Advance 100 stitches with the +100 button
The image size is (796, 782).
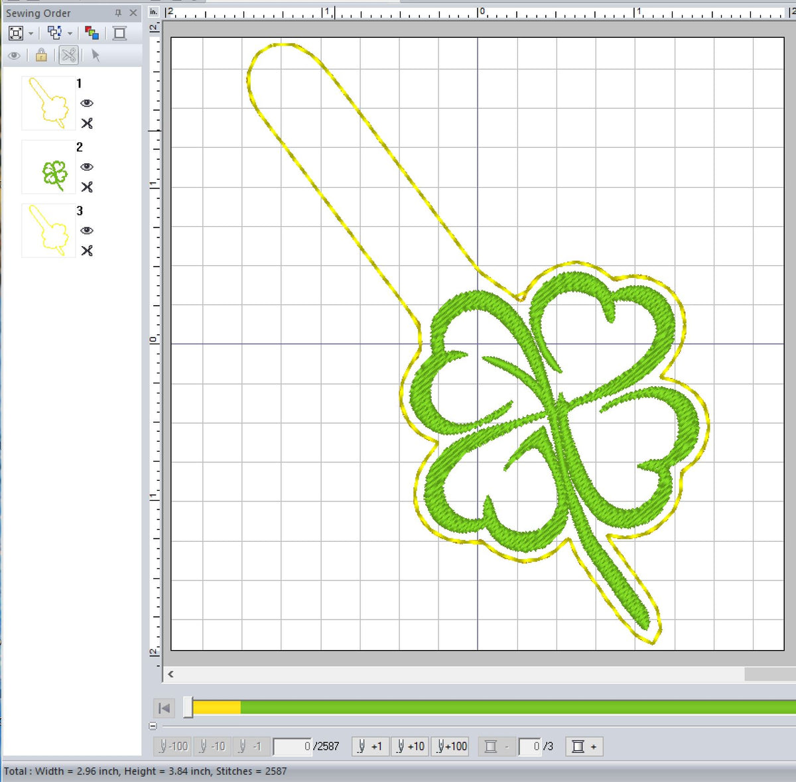point(451,747)
